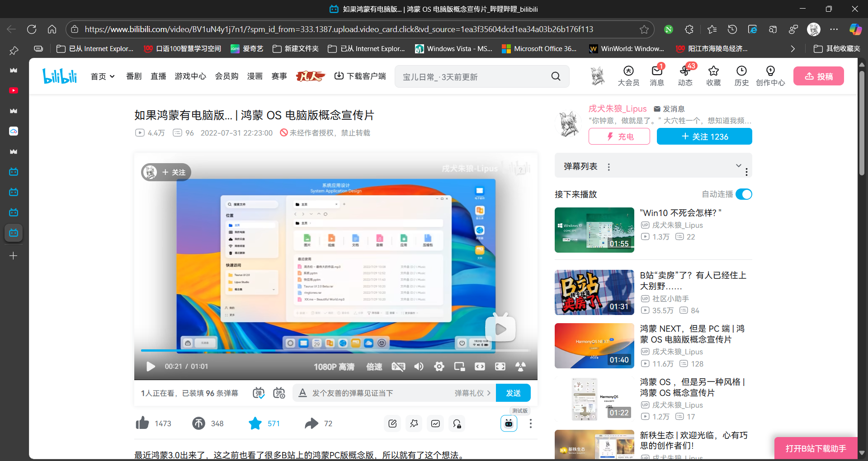
Task: Go to 会员购 nav item
Action: (226, 76)
